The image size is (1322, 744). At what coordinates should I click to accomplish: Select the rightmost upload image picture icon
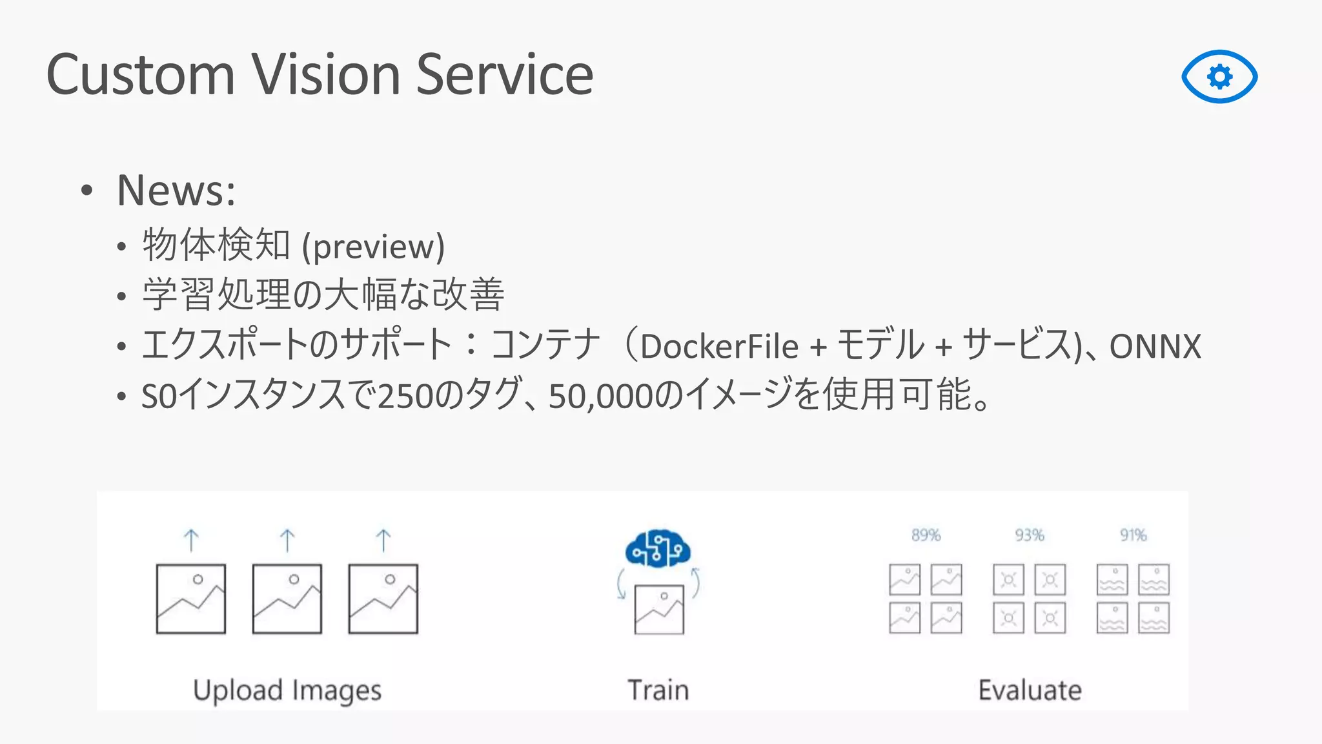coord(383,599)
